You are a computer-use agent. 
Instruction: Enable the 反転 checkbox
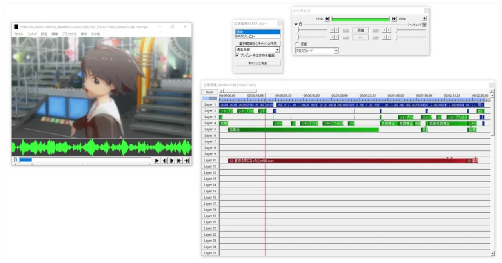(297, 44)
